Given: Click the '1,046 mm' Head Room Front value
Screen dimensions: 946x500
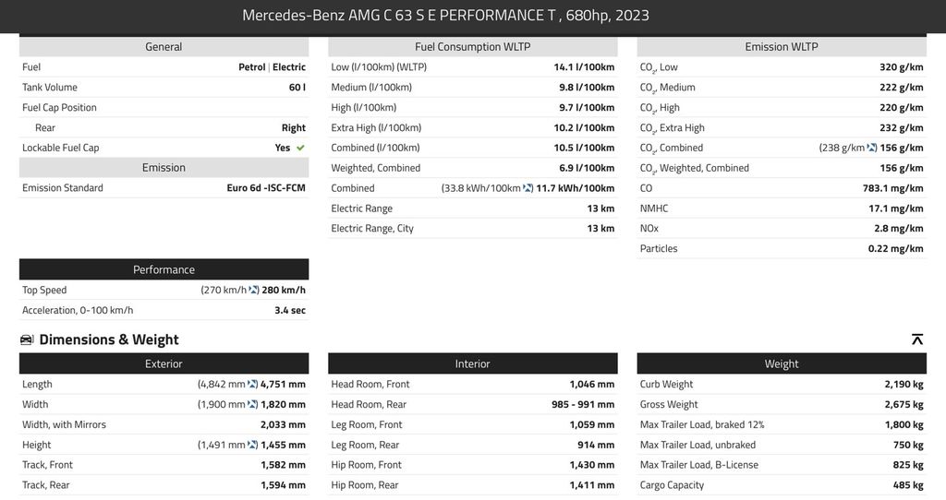Looking at the screenshot, I should click(x=592, y=385).
